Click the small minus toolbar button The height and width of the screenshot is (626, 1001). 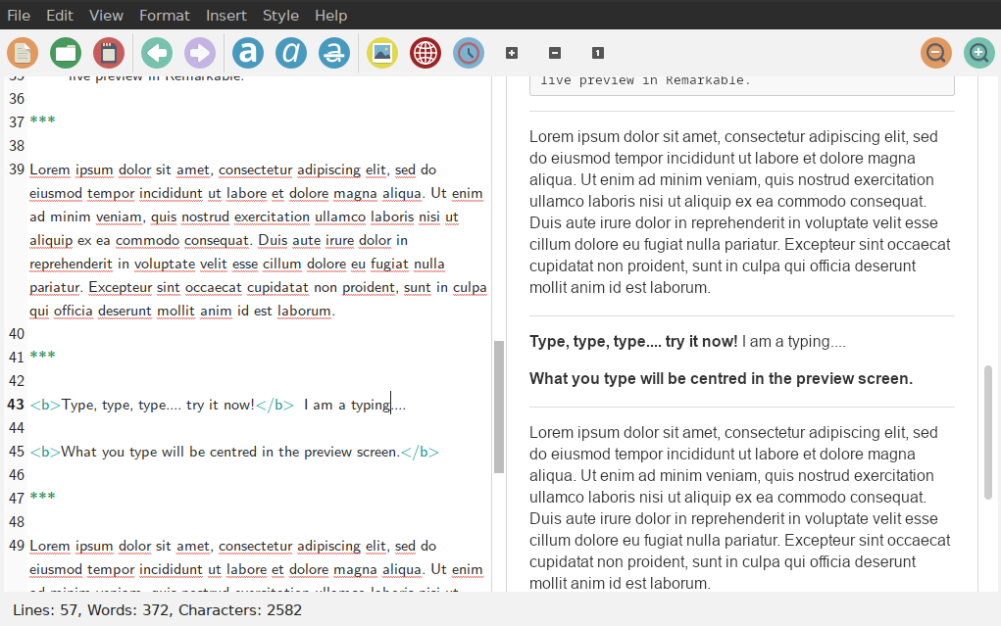[554, 53]
